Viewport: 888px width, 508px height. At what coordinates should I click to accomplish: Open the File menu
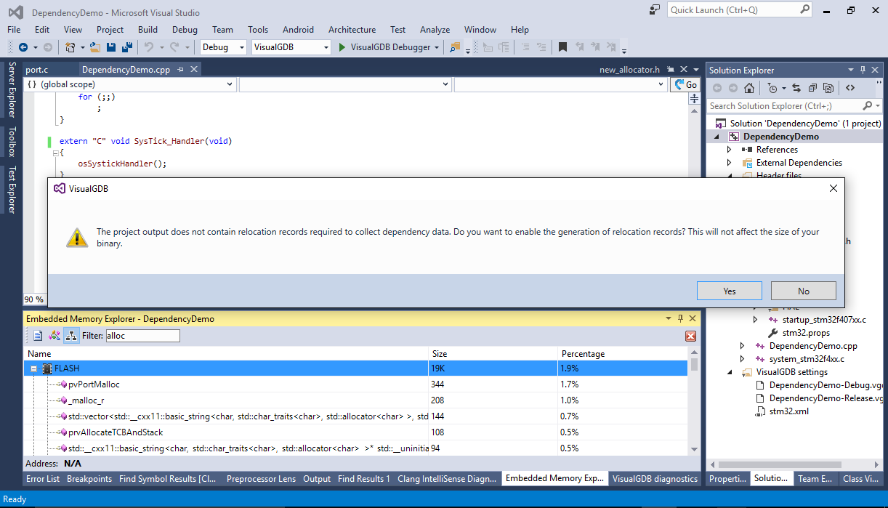(14, 30)
